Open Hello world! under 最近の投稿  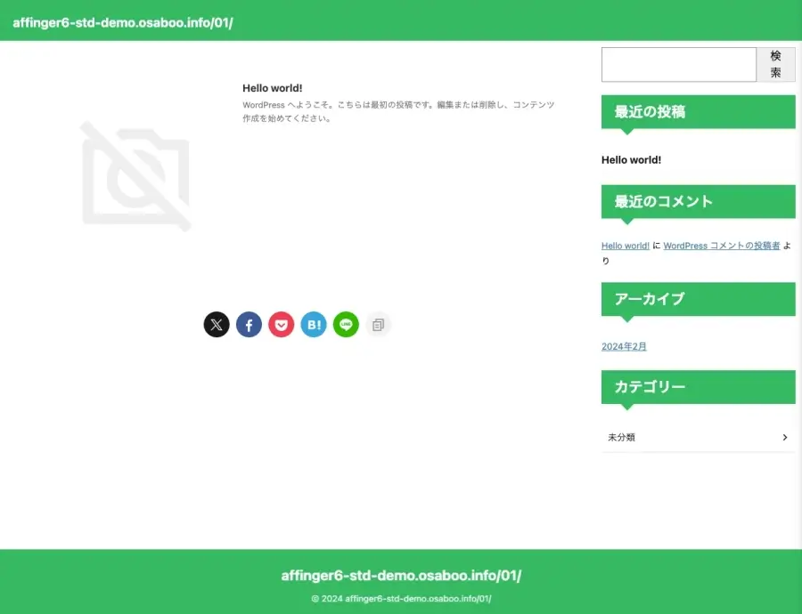631,159
